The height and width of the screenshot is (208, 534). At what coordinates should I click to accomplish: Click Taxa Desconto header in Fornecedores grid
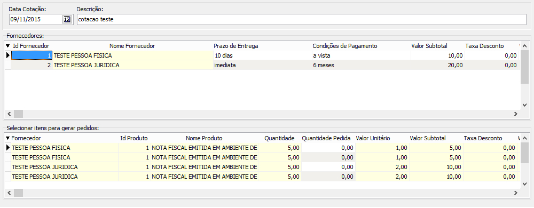(x=484, y=46)
